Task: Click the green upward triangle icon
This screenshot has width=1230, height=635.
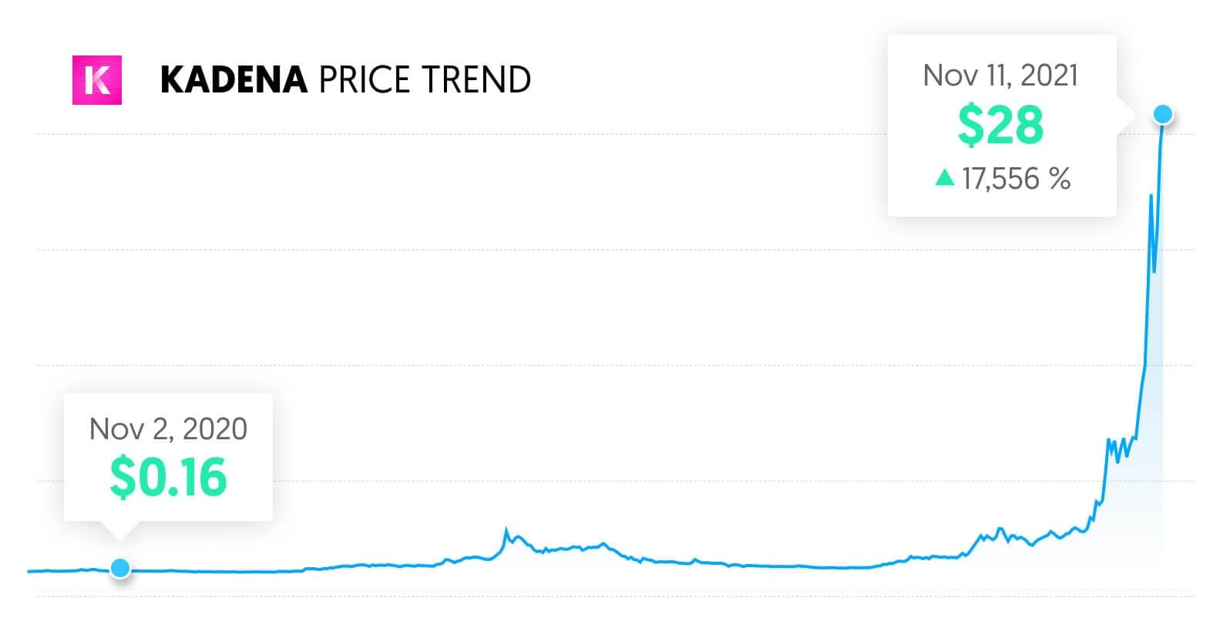Action: coord(944,179)
